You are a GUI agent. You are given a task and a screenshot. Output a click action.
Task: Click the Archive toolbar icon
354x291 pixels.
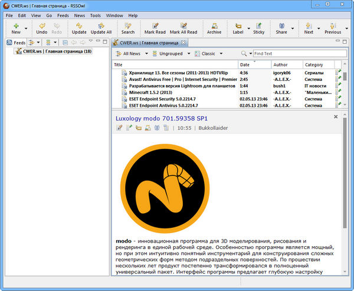[214, 28]
